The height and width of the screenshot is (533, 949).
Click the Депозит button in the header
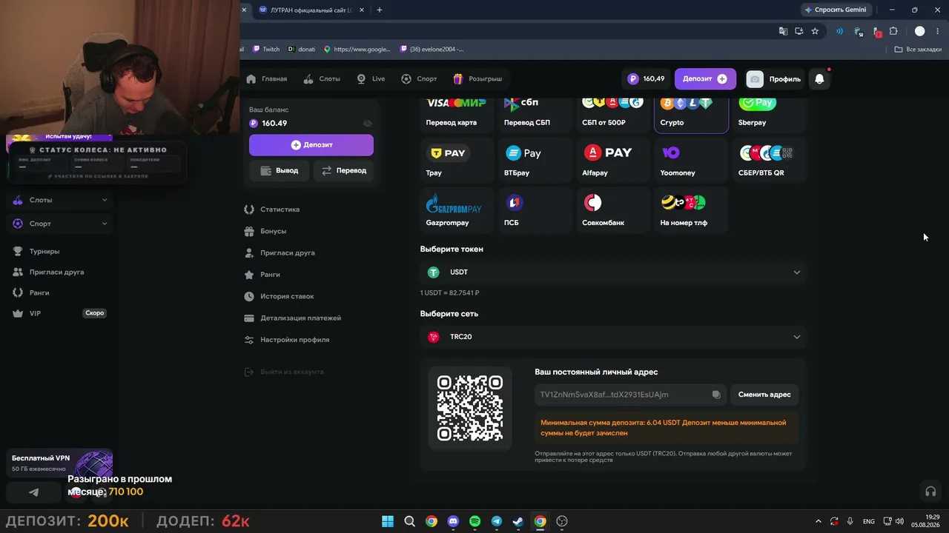(705, 78)
